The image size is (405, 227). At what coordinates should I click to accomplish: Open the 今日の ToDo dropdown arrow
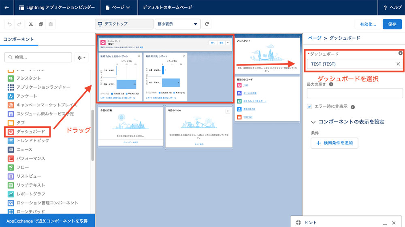tap(228, 111)
